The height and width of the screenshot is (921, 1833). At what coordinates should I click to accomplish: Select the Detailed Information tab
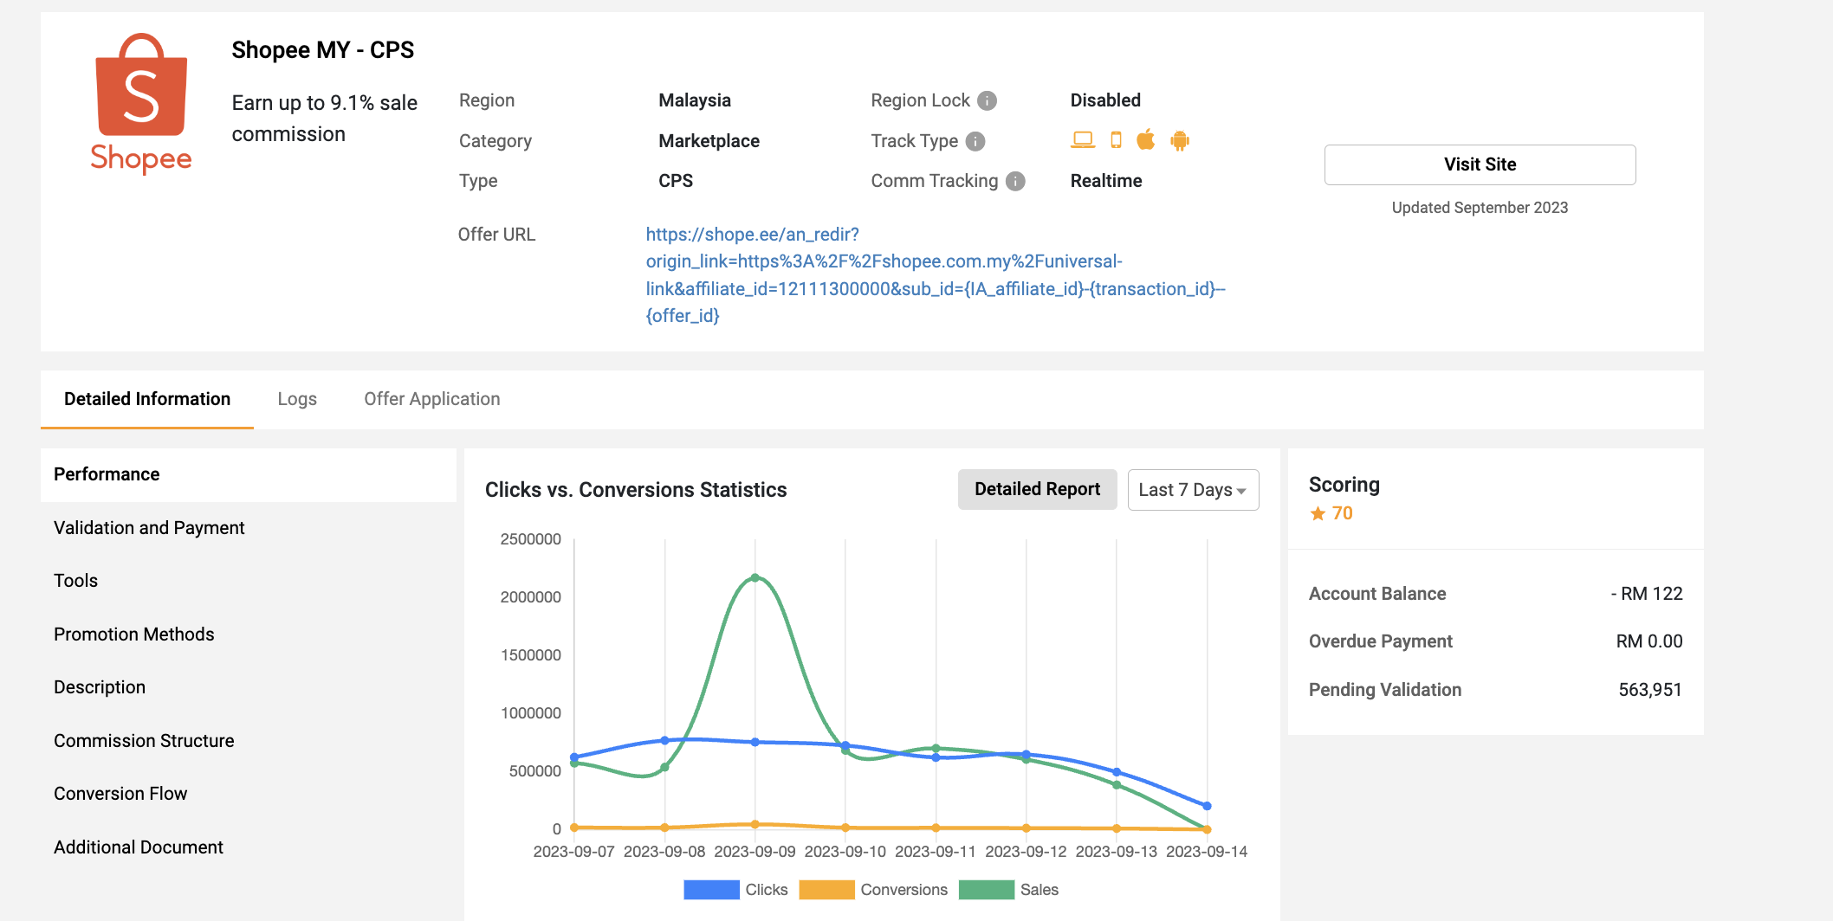click(x=147, y=399)
